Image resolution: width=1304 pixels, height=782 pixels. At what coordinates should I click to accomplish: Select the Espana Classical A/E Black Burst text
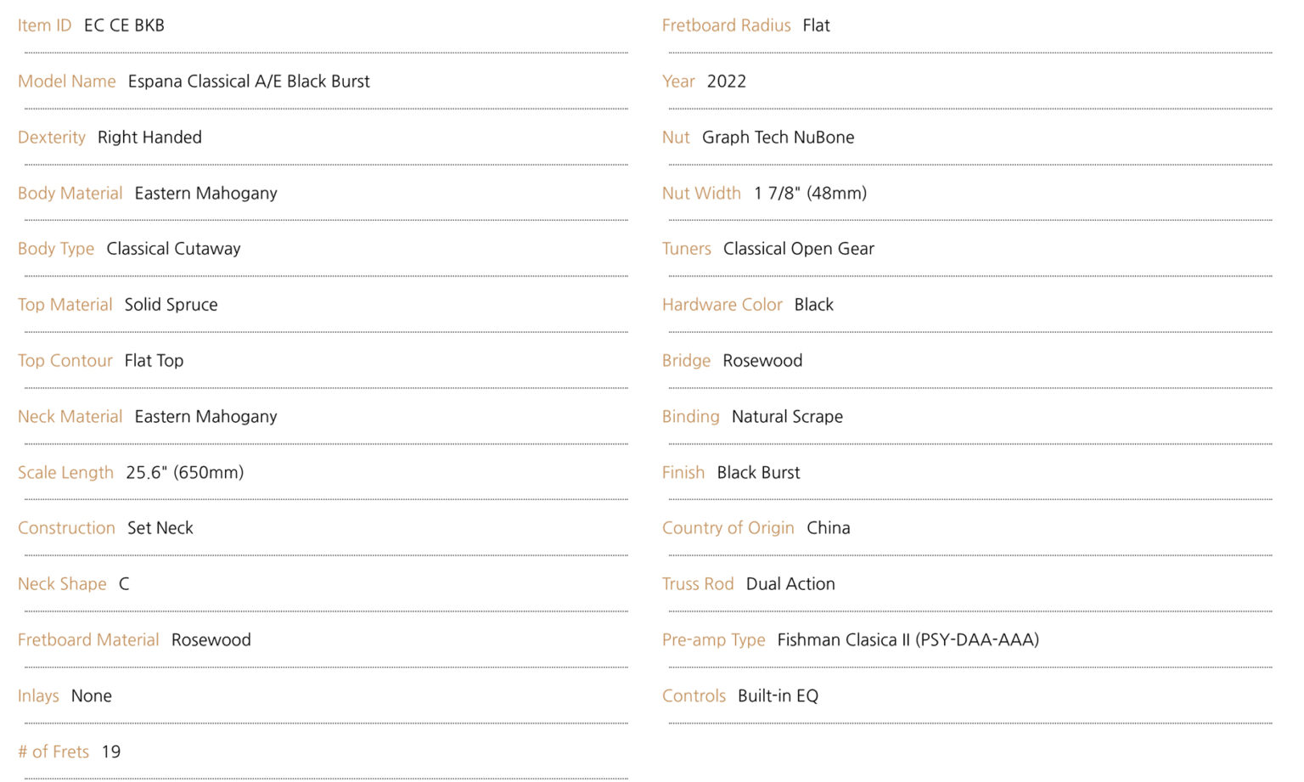click(x=249, y=82)
